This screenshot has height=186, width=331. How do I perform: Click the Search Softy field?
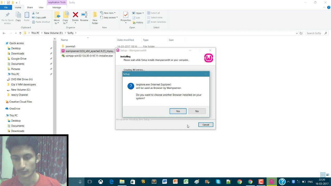coord(317,33)
